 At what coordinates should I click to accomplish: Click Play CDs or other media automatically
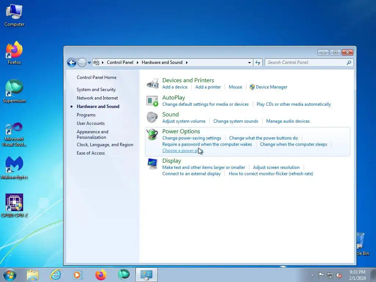[294, 104]
